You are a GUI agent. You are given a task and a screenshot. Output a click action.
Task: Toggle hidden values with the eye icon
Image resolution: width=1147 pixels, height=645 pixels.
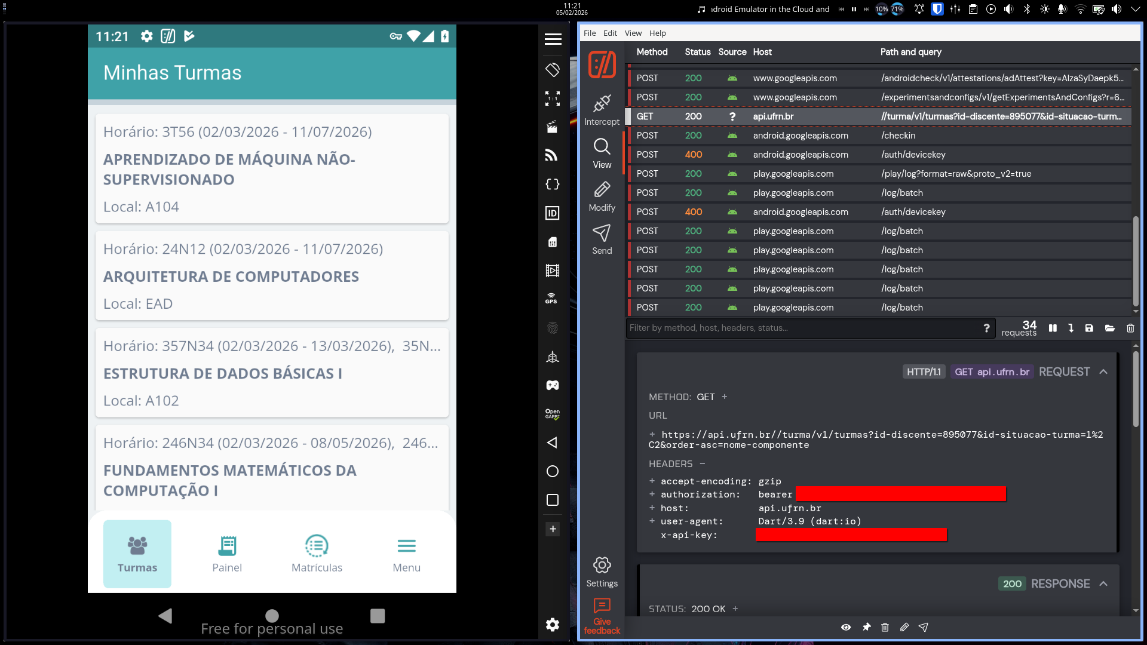[x=846, y=627]
